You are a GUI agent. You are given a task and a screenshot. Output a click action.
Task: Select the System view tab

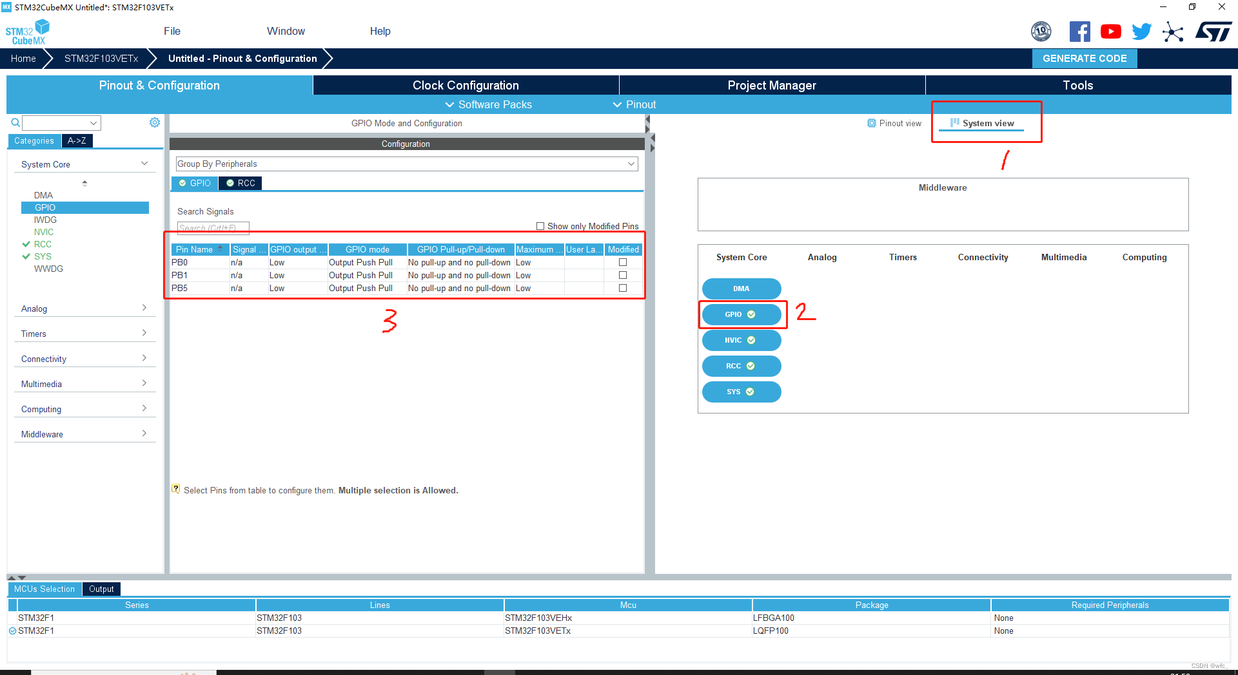click(x=982, y=123)
